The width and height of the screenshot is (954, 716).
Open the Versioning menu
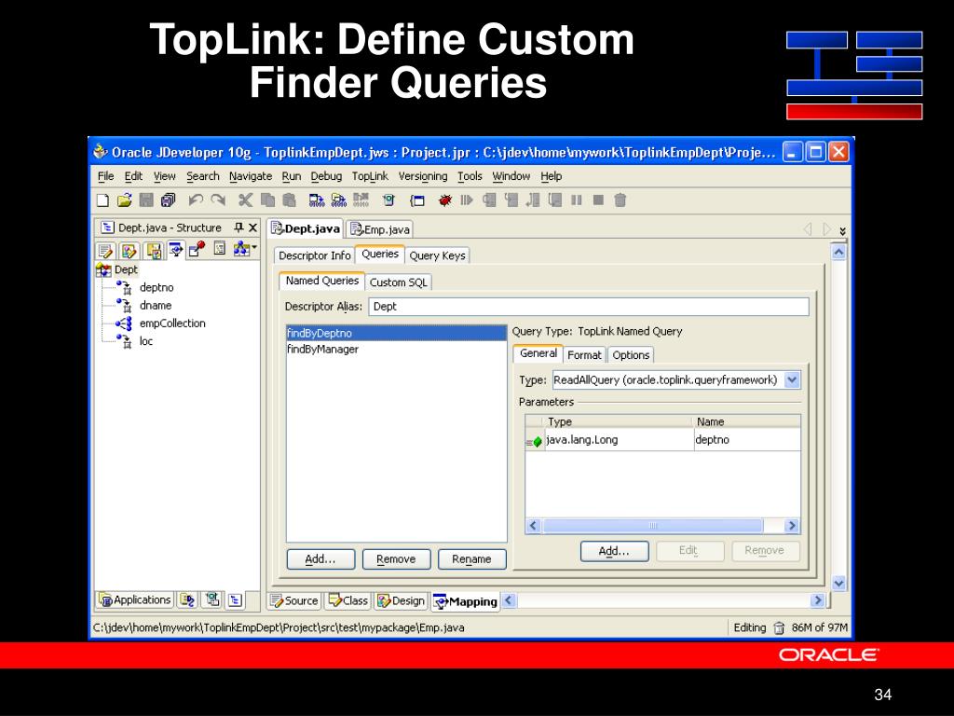point(423,176)
